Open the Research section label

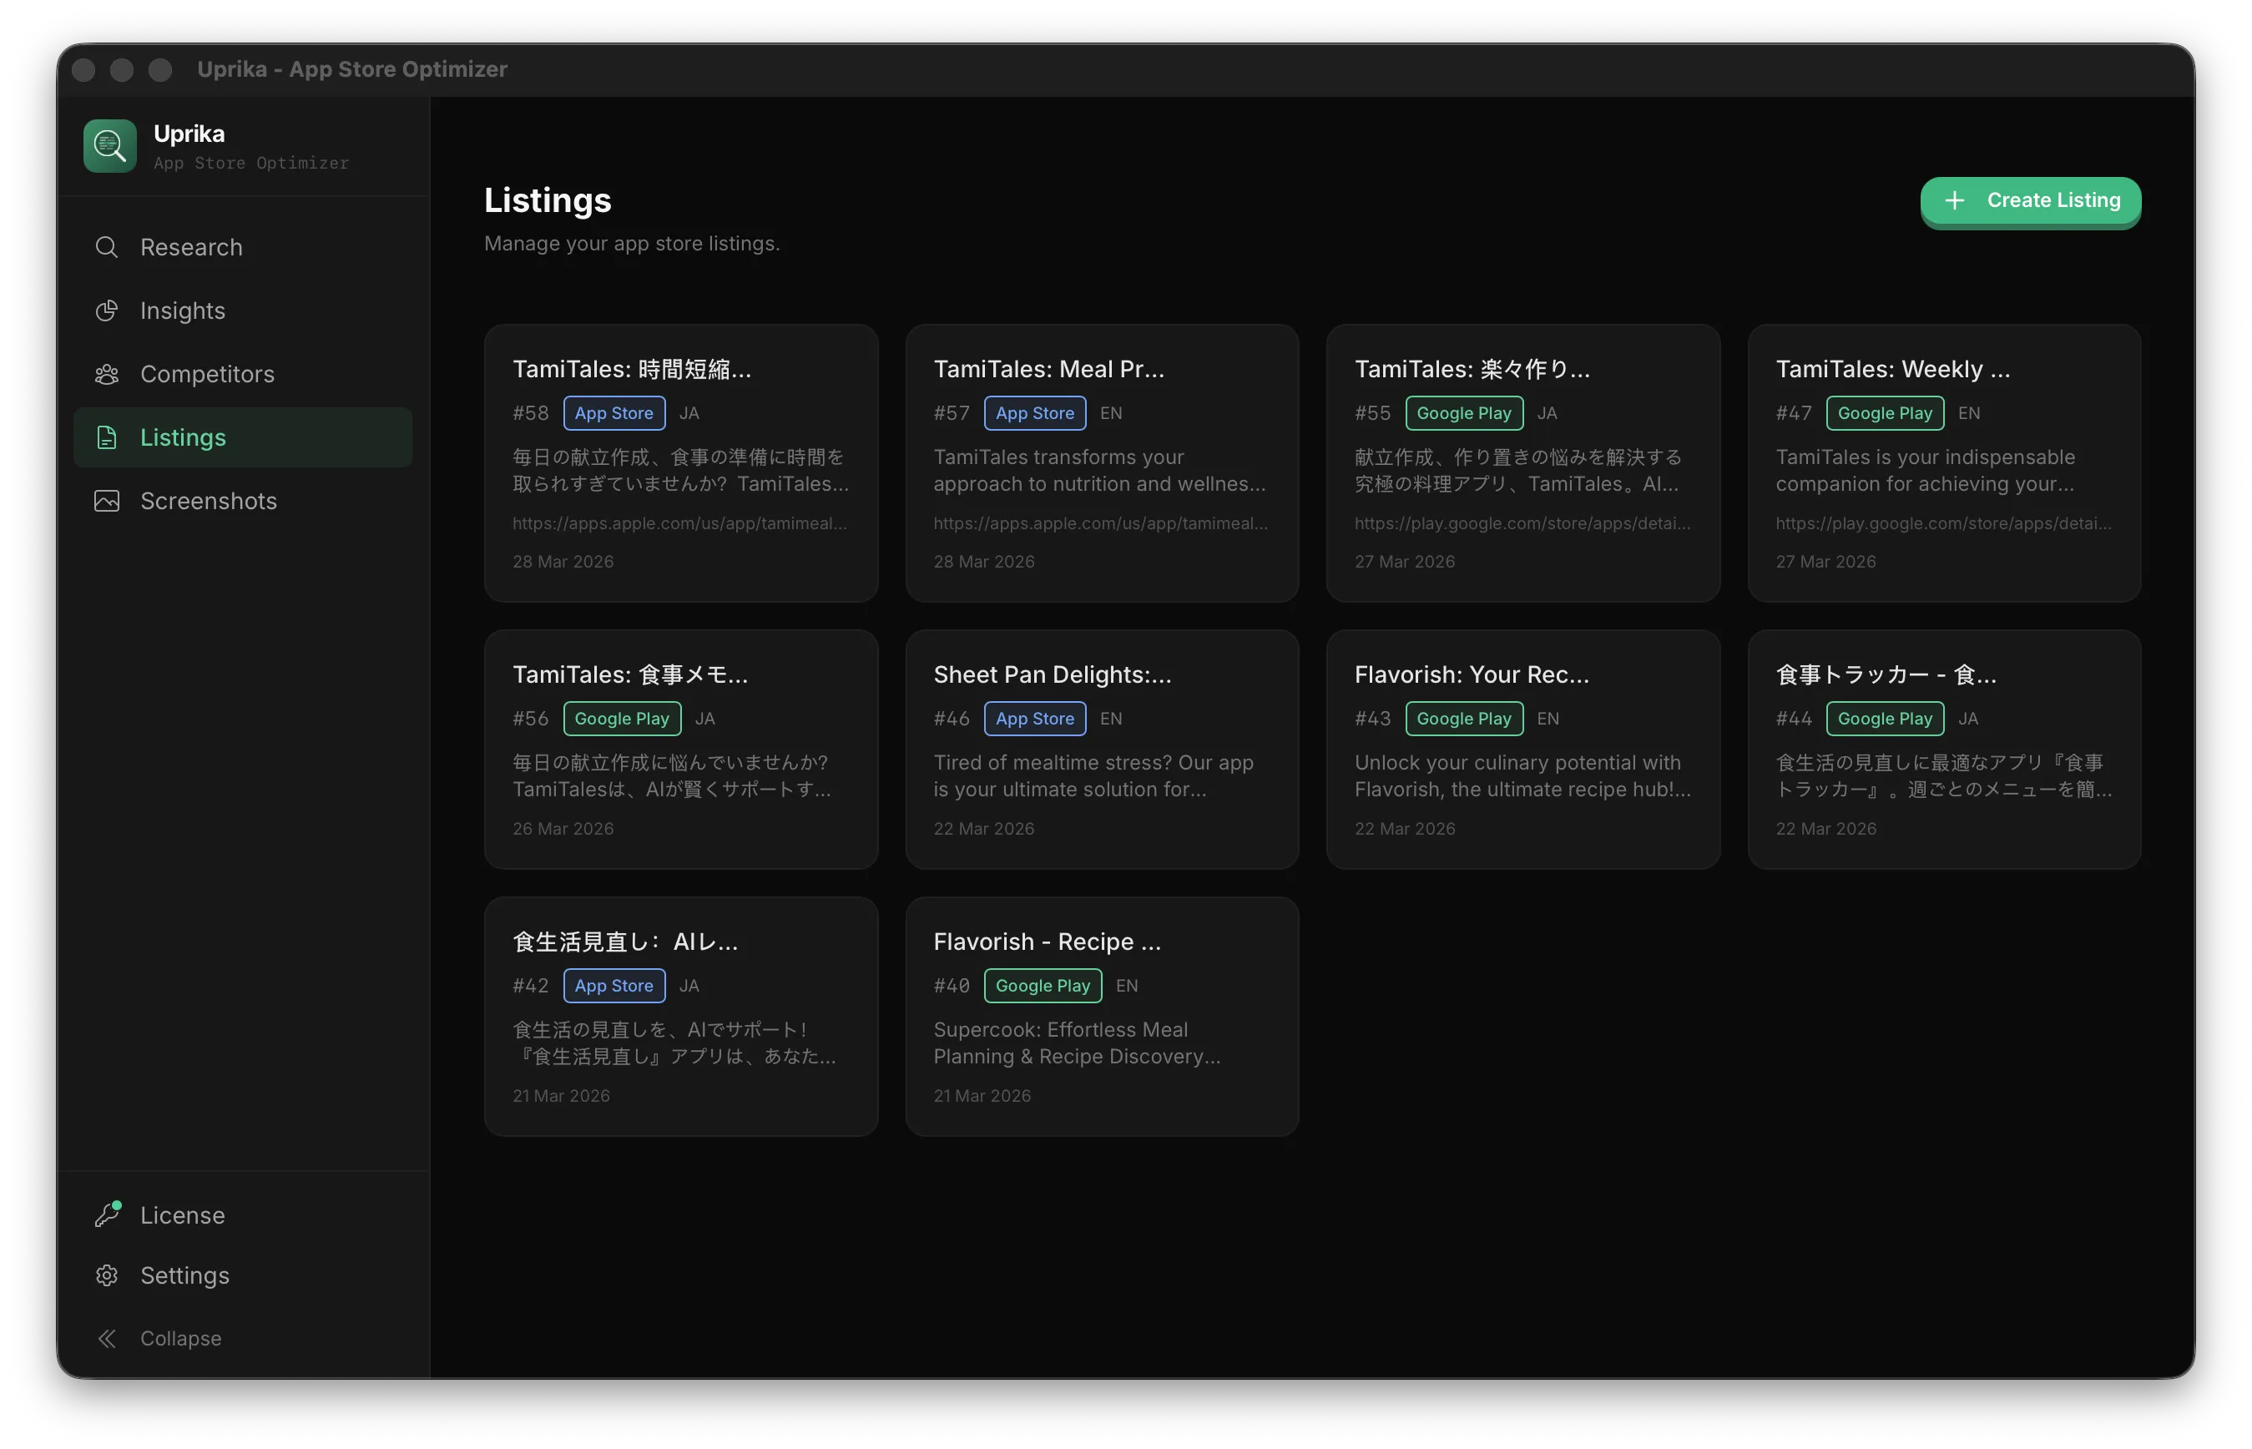[191, 247]
